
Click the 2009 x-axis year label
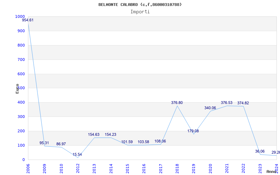click(x=44, y=169)
